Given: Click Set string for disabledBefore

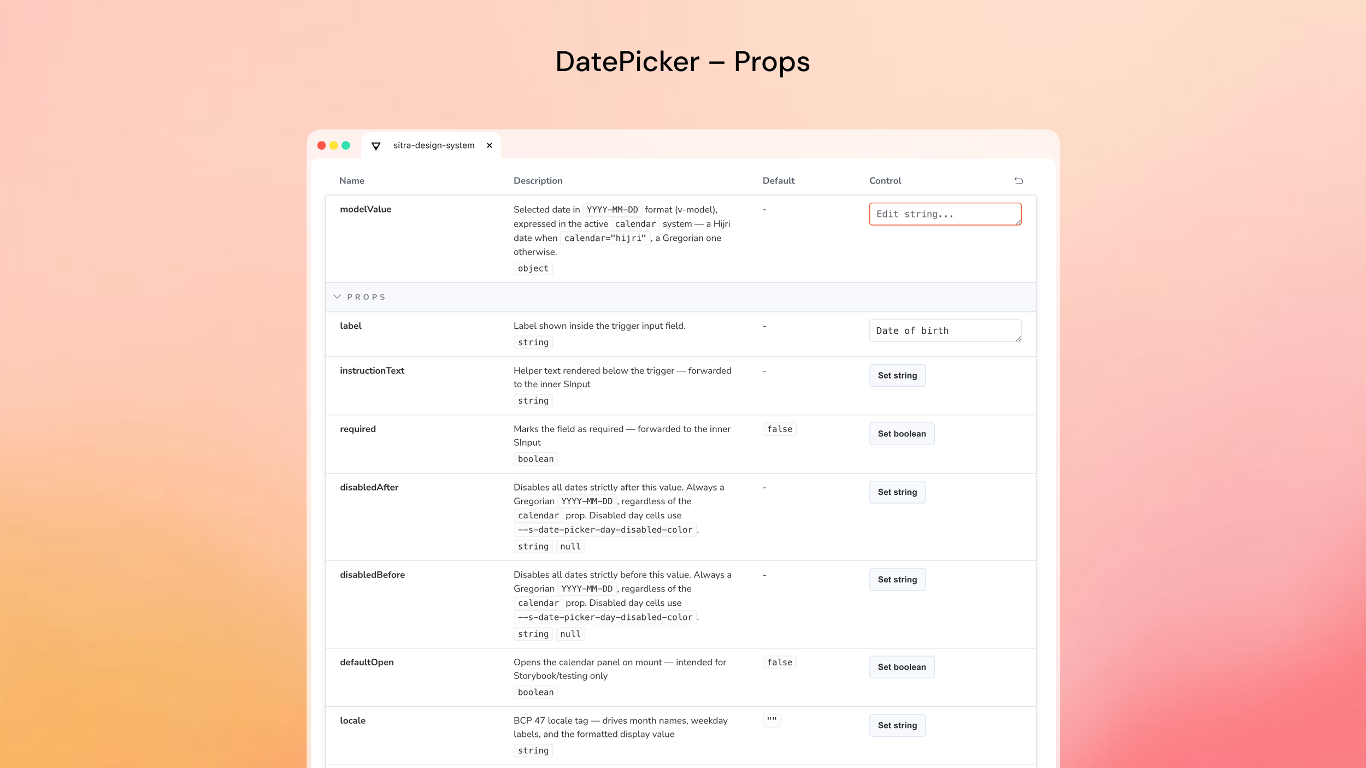Looking at the screenshot, I should click(897, 580).
